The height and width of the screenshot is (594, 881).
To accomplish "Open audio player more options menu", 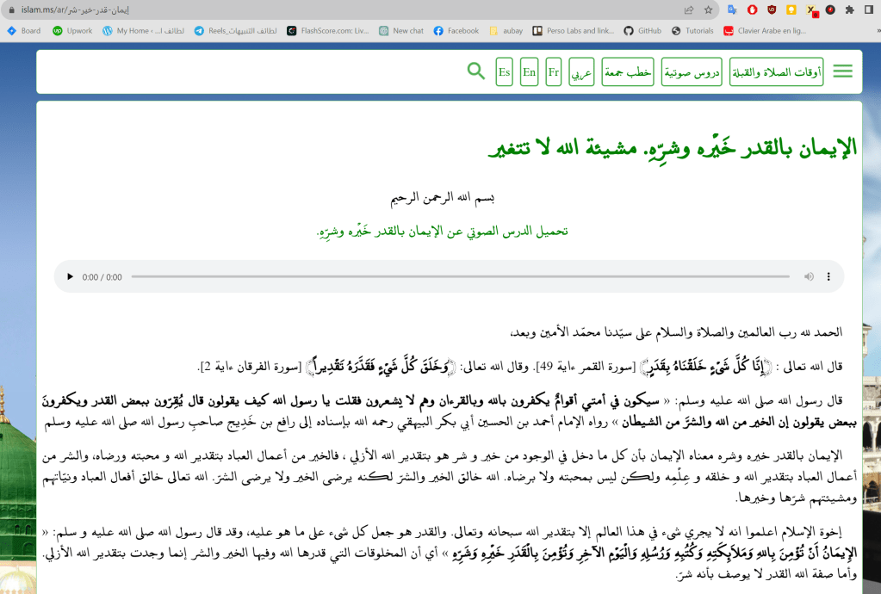I will pyautogui.click(x=828, y=277).
